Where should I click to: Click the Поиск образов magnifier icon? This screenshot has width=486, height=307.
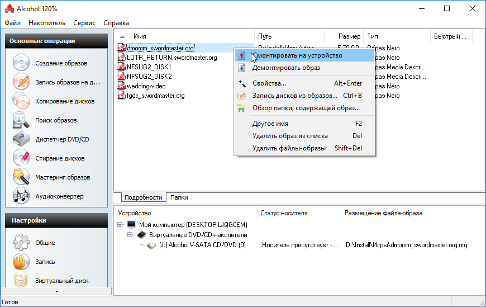[21, 120]
